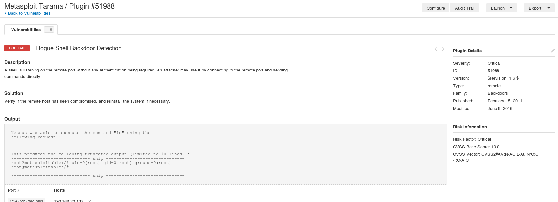
Task: Open the Launch menu button
Action: 501,8
